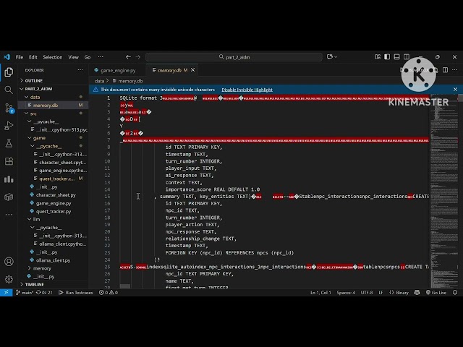
Task: Click Go Live in status bar
Action: point(436,292)
